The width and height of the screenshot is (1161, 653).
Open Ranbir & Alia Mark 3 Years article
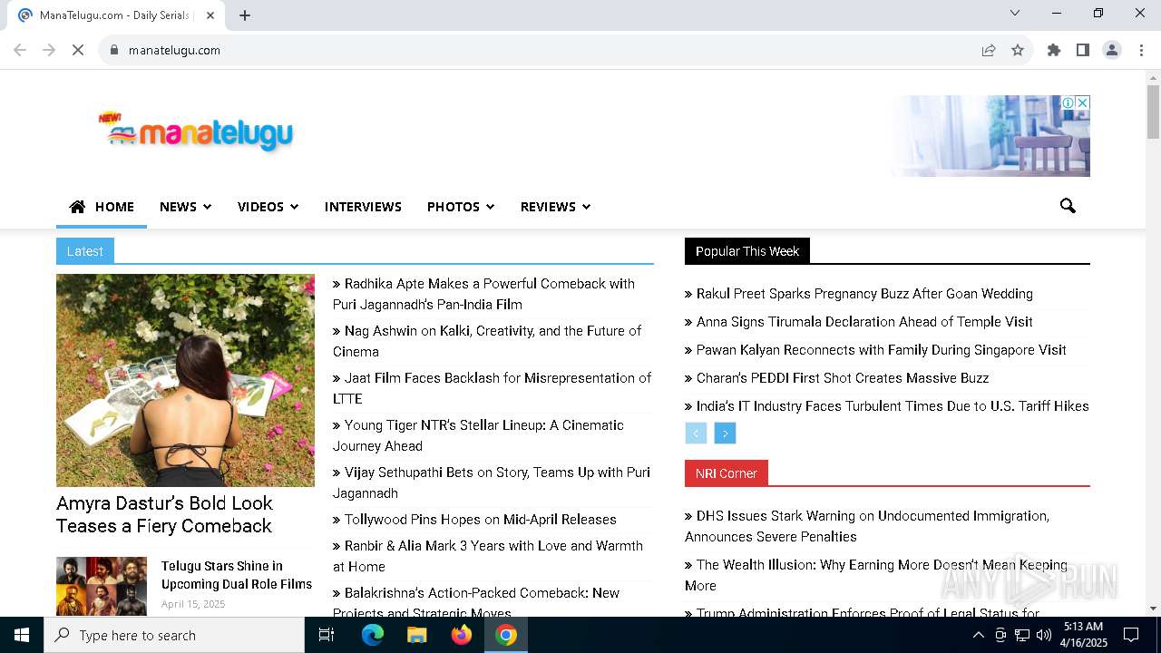(488, 556)
